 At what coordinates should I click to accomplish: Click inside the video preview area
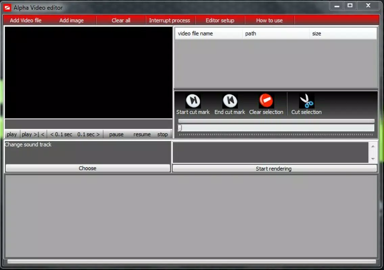pos(89,73)
